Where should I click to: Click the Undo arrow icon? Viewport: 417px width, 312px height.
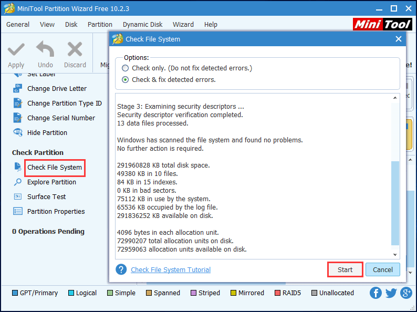pos(45,50)
